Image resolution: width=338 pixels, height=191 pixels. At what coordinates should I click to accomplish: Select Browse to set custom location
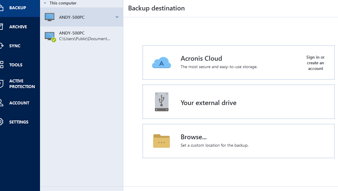[x=193, y=137]
